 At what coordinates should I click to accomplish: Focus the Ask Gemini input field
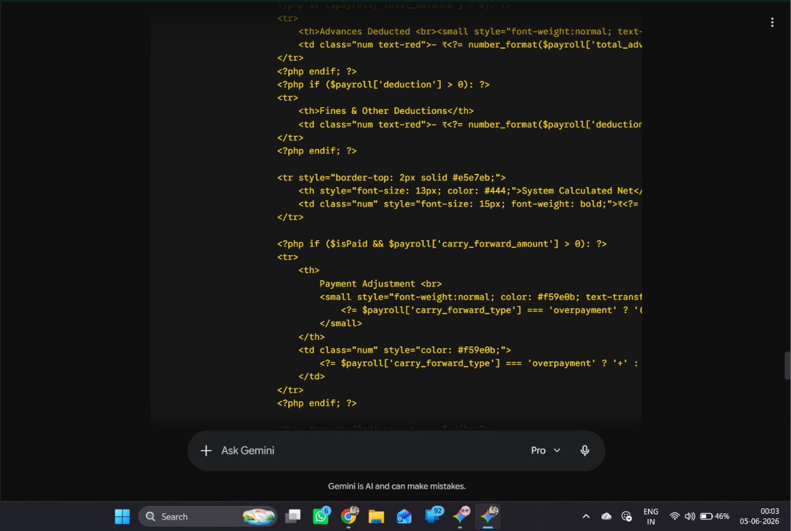click(x=369, y=451)
